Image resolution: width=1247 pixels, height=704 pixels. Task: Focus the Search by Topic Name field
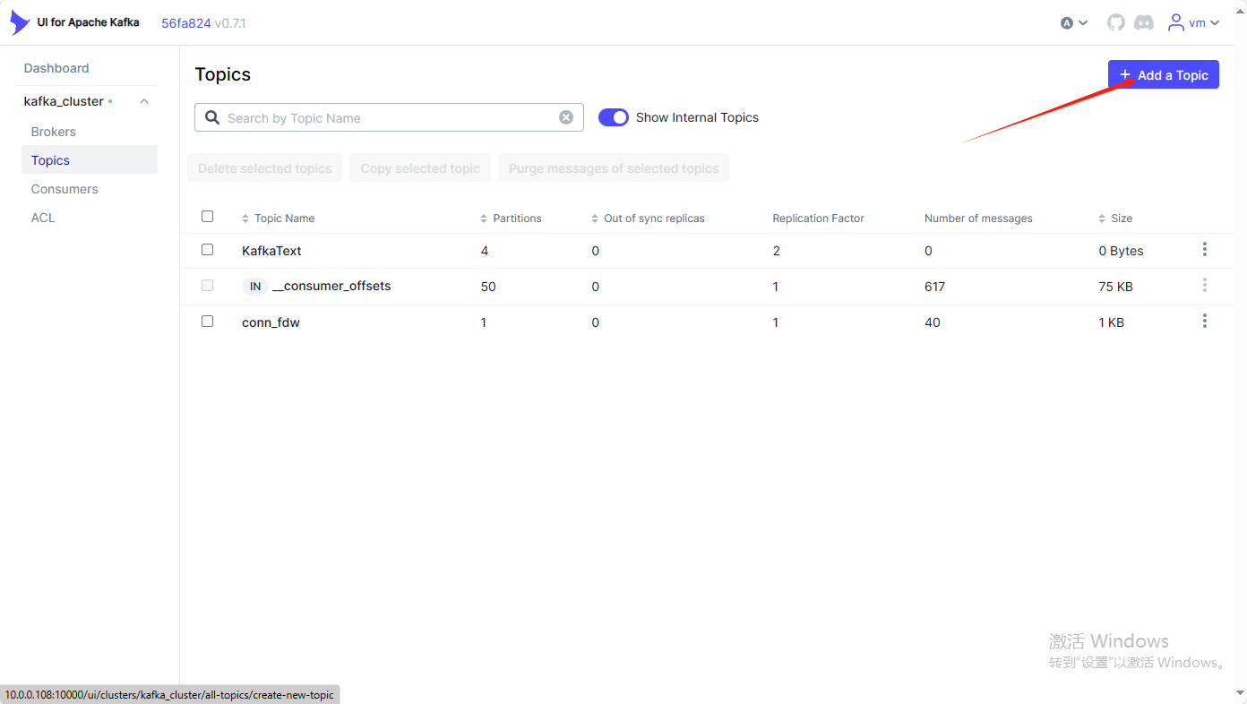(385, 117)
